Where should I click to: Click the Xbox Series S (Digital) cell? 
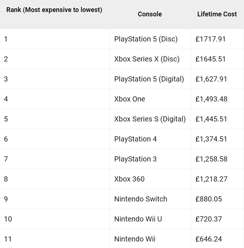150,119
